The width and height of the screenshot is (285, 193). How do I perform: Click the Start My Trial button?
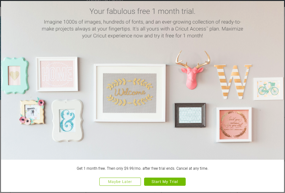[165, 182]
